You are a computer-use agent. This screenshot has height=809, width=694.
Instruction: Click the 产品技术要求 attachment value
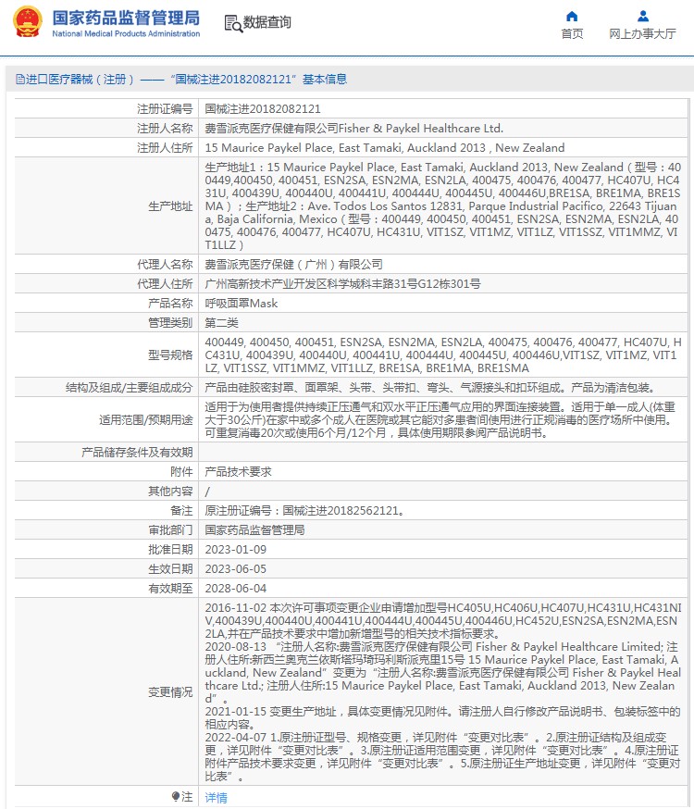click(238, 471)
